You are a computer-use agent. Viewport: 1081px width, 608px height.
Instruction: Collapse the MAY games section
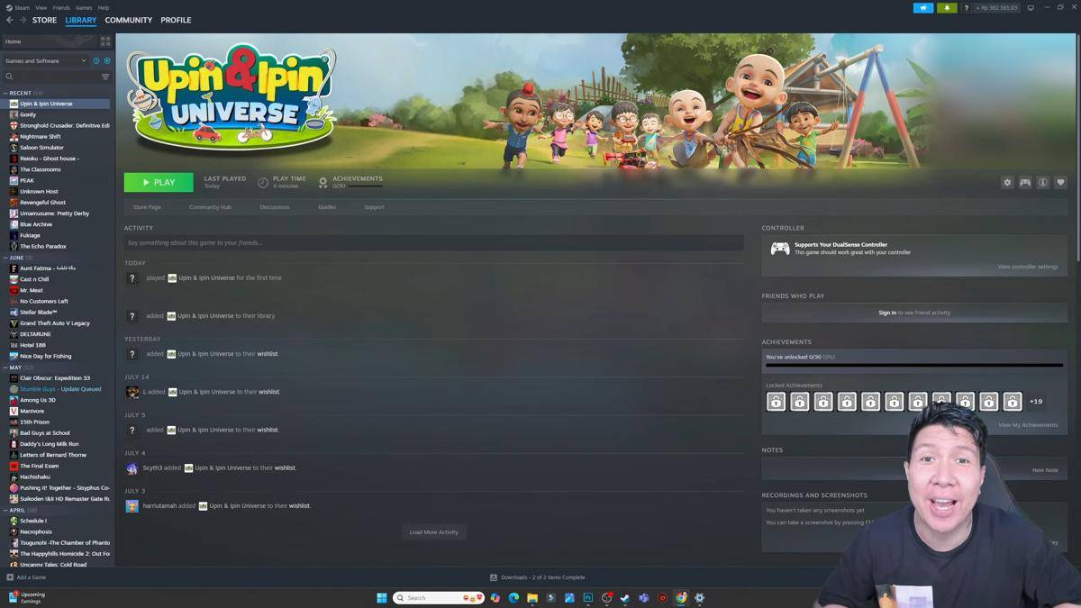[5, 368]
